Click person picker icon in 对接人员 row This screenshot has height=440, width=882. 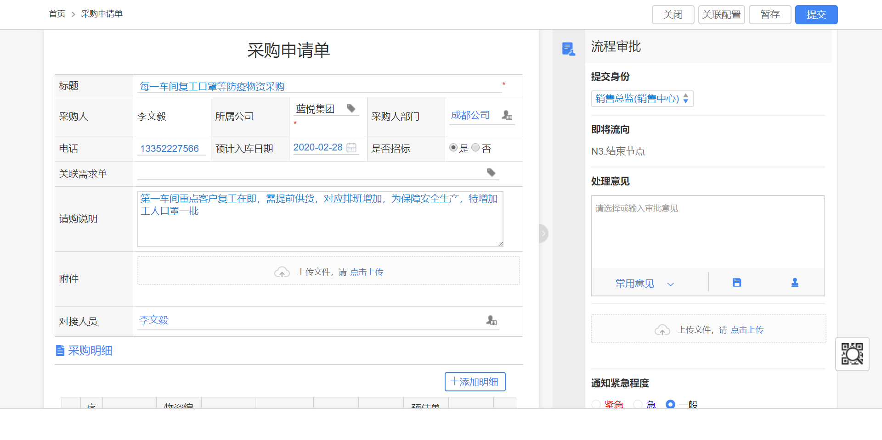pos(492,320)
